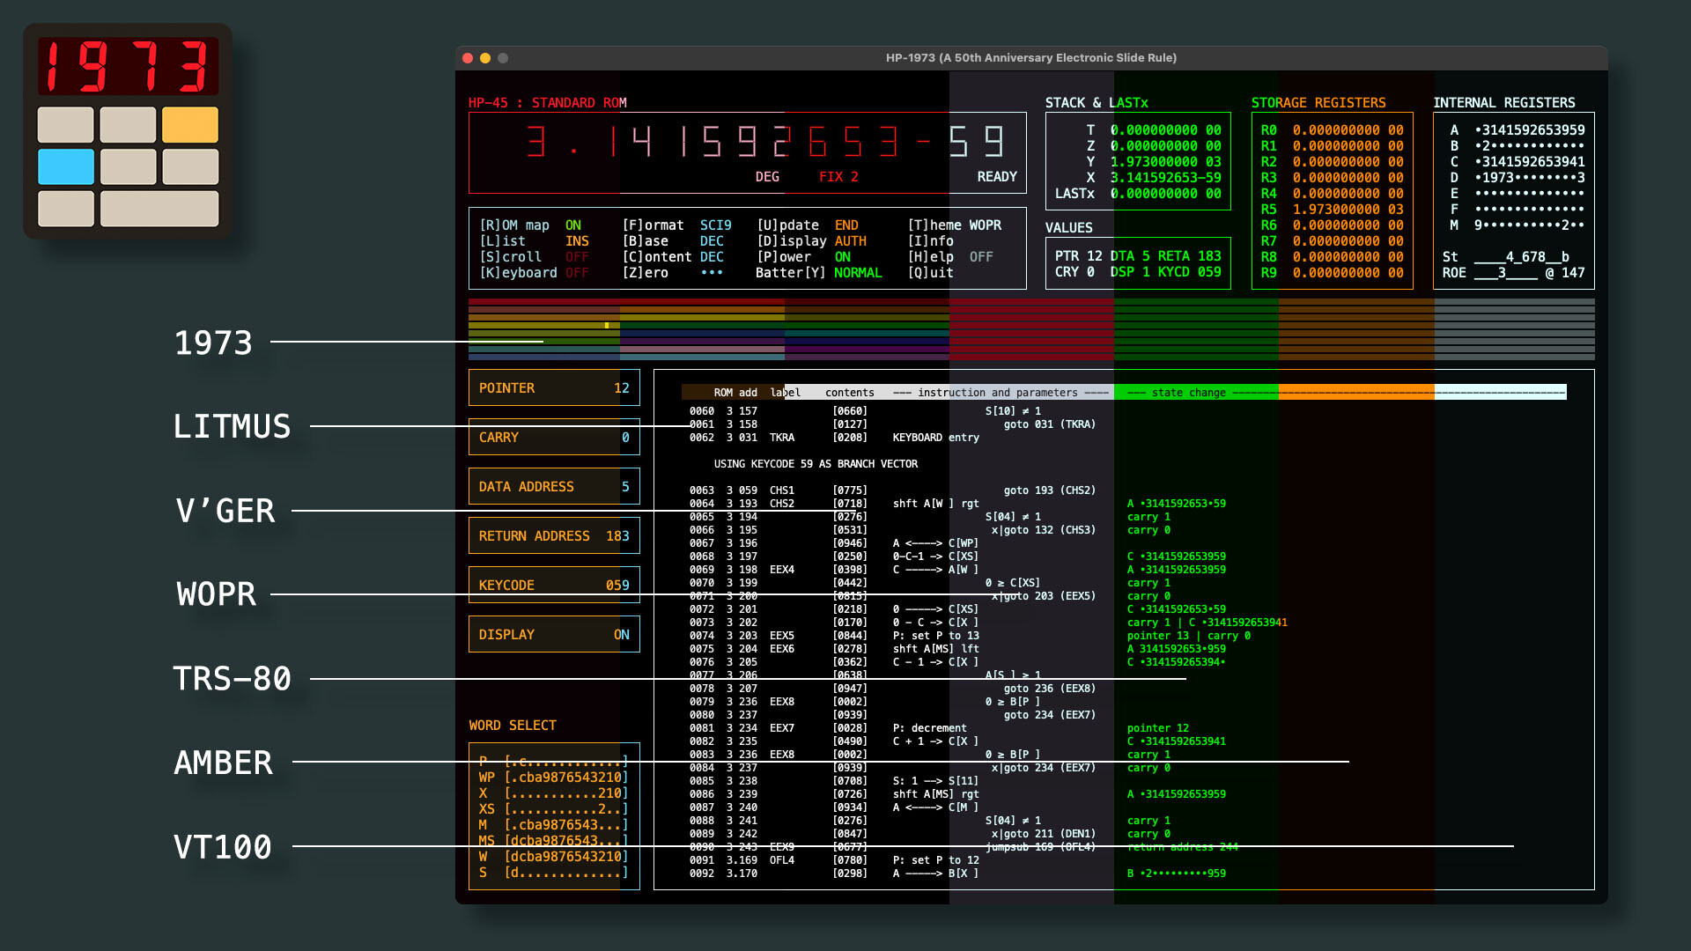This screenshot has height=951, width=1691.
Task: Minimize the HP-1973 window with yellow button
Action: 485,58
